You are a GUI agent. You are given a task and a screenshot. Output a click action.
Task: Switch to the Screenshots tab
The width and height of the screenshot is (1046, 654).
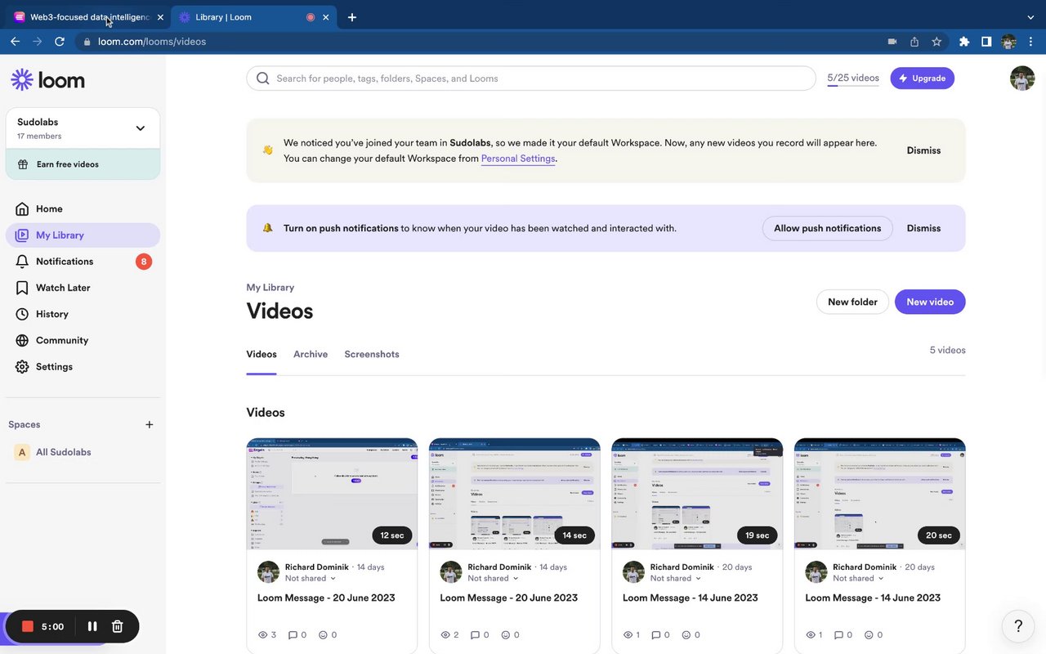(372, 354)
